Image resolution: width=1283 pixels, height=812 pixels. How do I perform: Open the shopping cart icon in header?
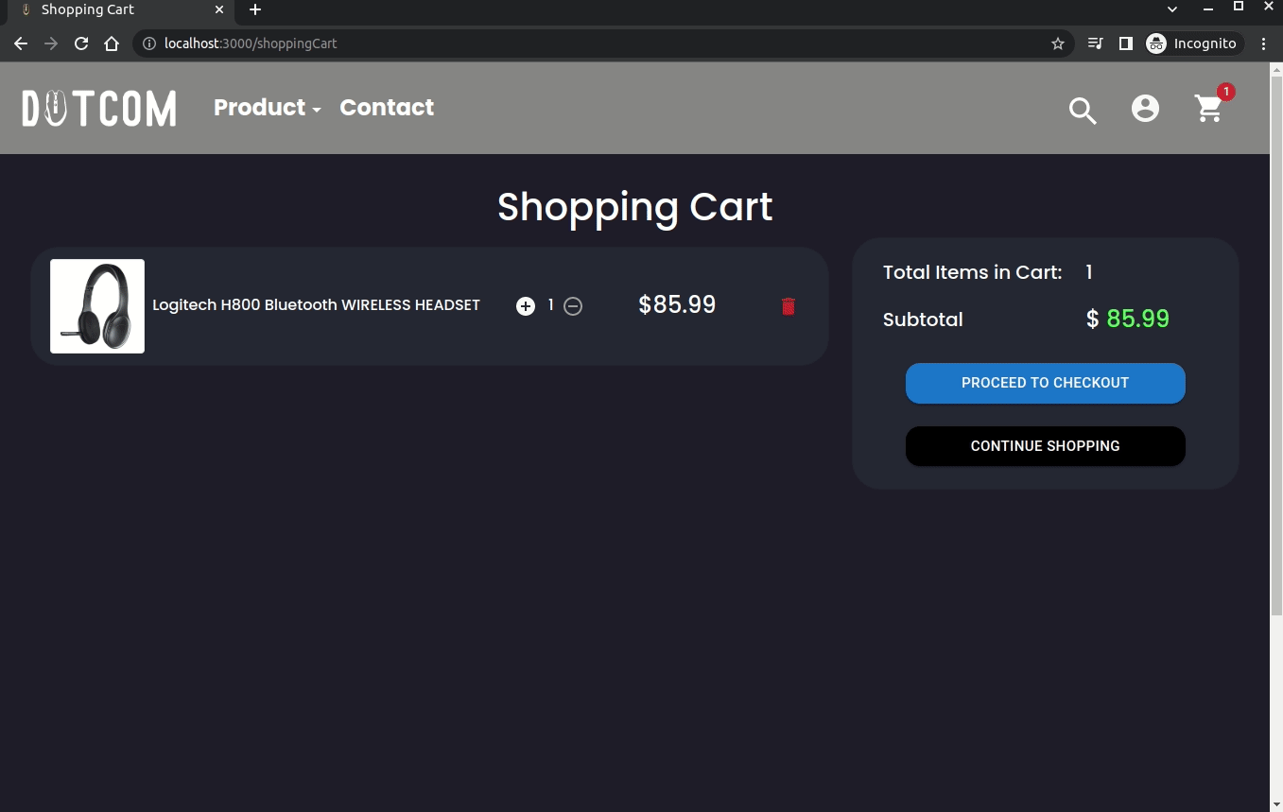pos(1209,109)
